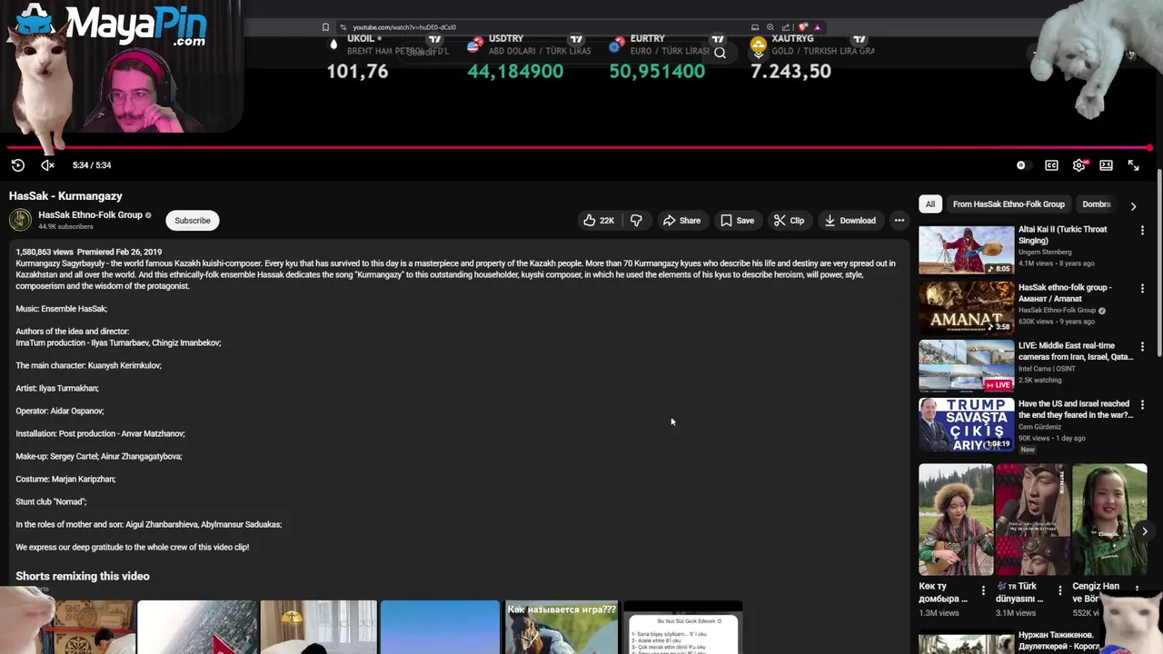This screenshot has width=1163, height=654.
Task: Open options menu for Altai Kai II video
Action: pos(1142,231)
